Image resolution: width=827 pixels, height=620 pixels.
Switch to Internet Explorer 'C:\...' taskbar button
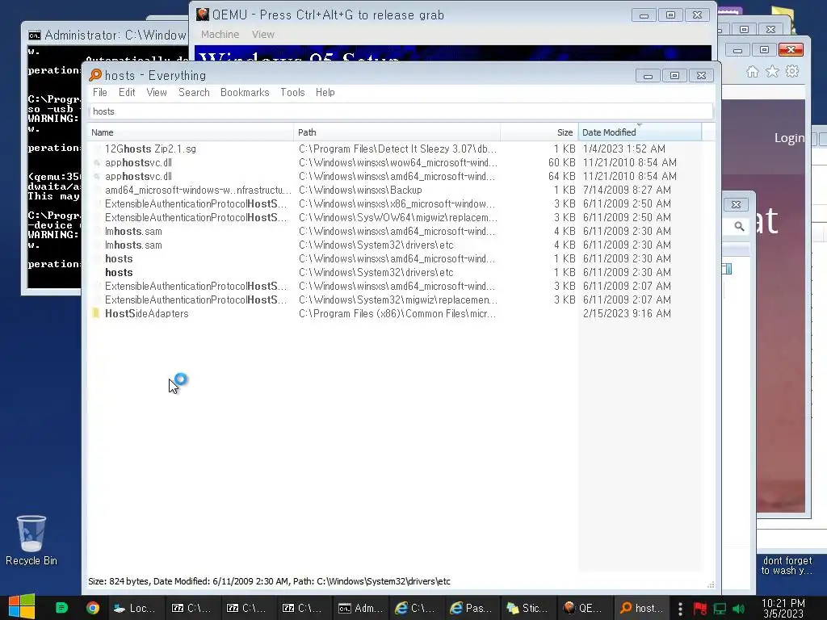pos(416,608)
